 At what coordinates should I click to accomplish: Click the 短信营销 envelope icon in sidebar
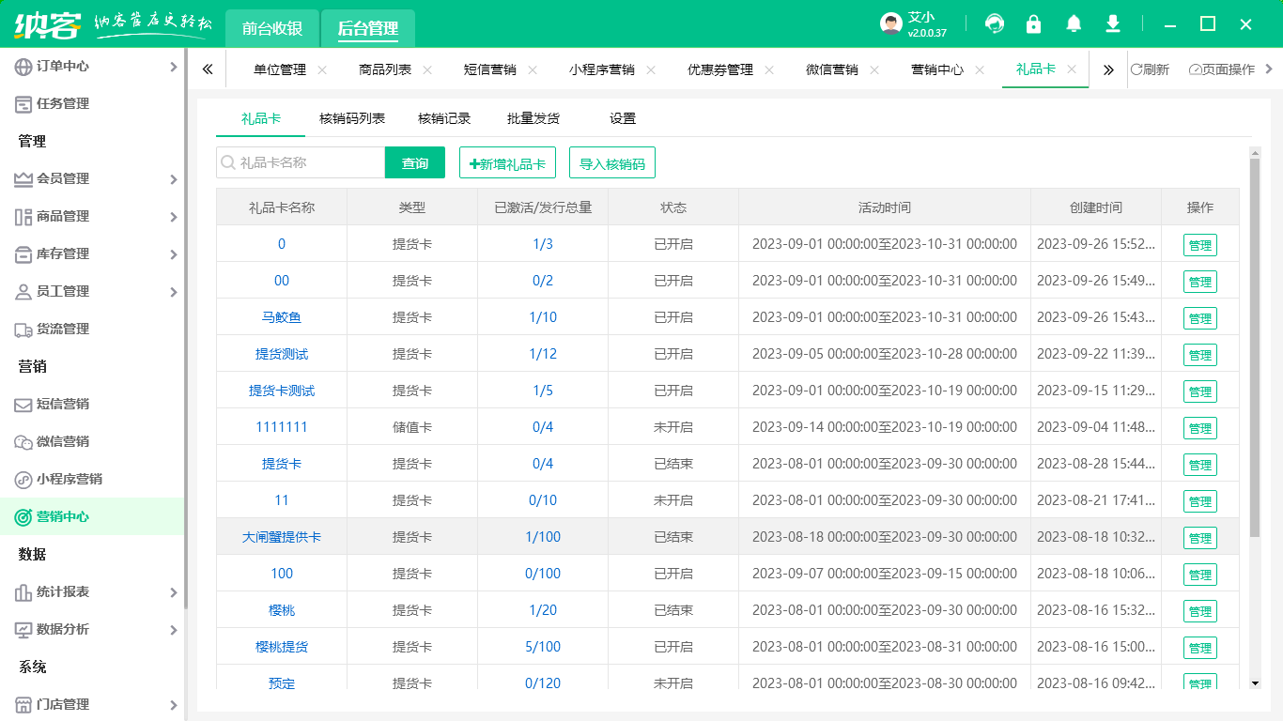tap(23, 405)
